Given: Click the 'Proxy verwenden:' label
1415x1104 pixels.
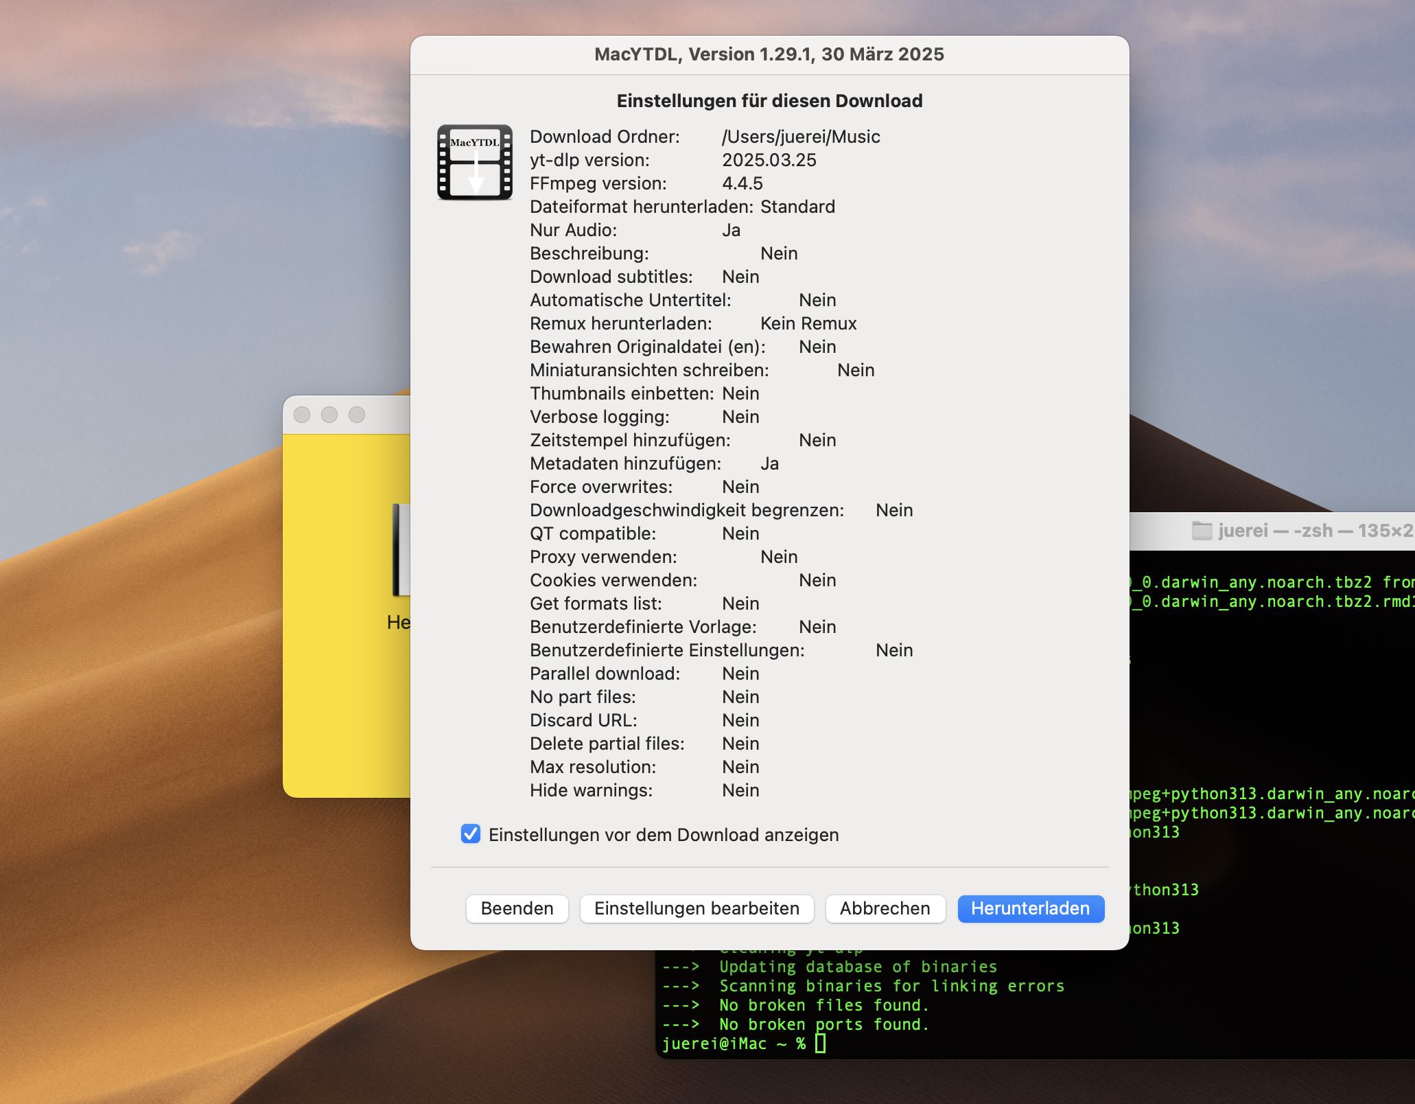Looking at the screenshot, I should click(x=603, y=557).
